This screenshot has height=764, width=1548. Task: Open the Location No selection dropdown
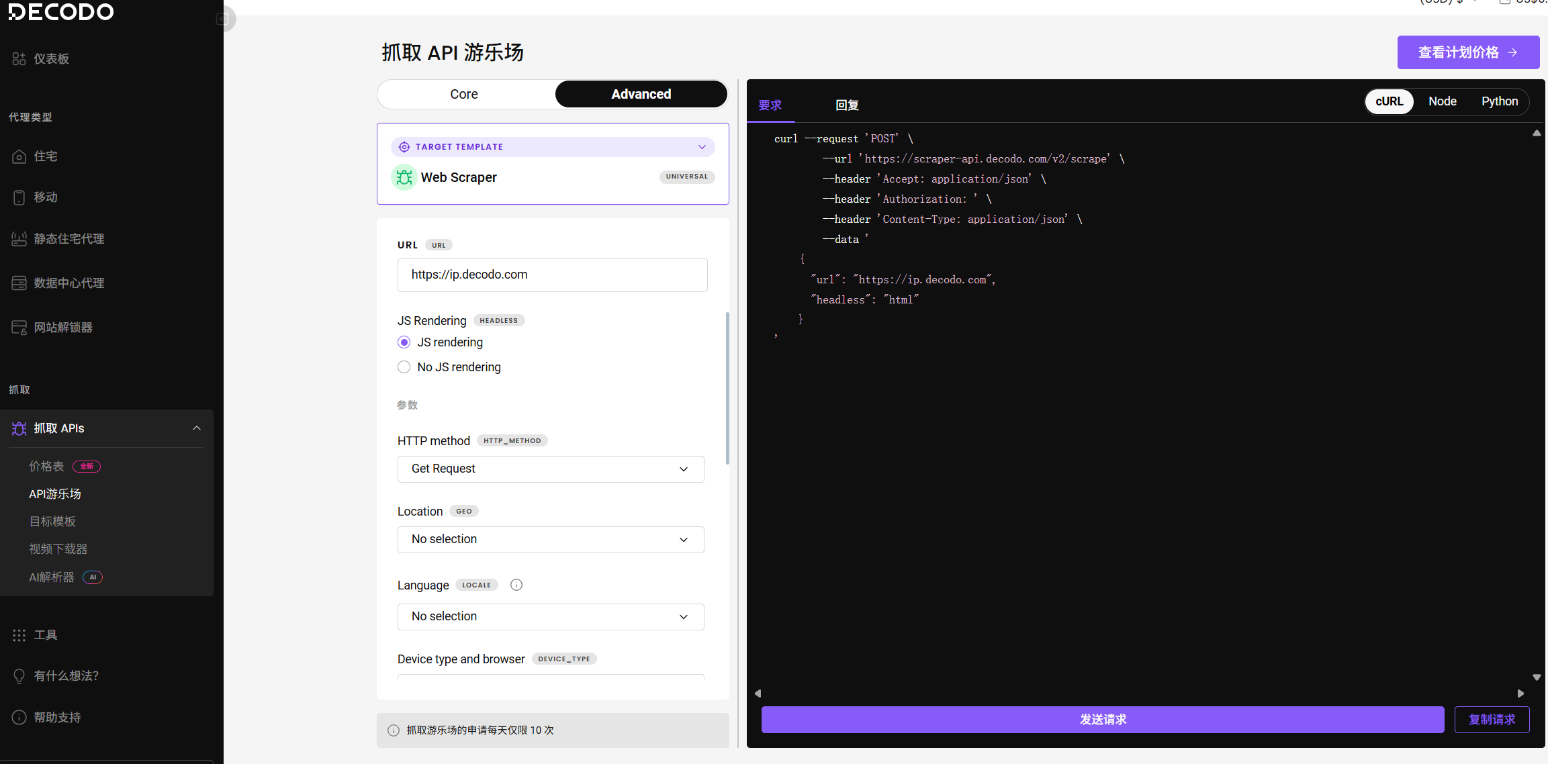[551, 539]
